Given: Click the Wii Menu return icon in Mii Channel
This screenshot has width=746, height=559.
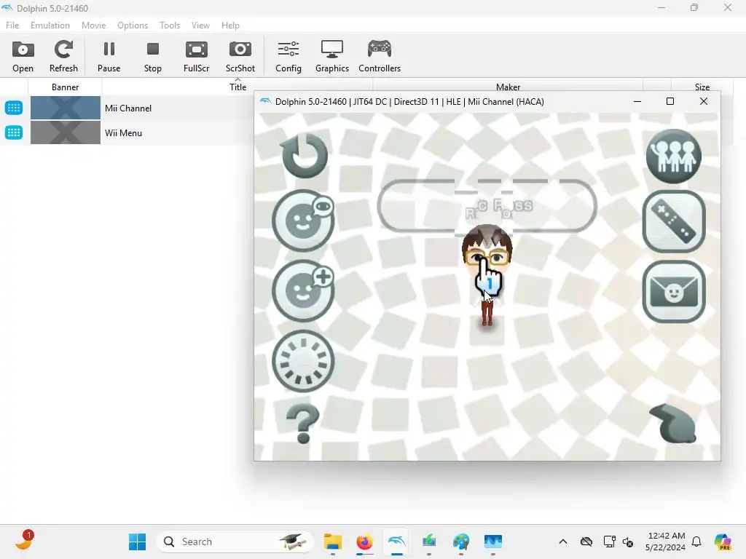Looking at the screenshot, I should click(x=305, y=156).
